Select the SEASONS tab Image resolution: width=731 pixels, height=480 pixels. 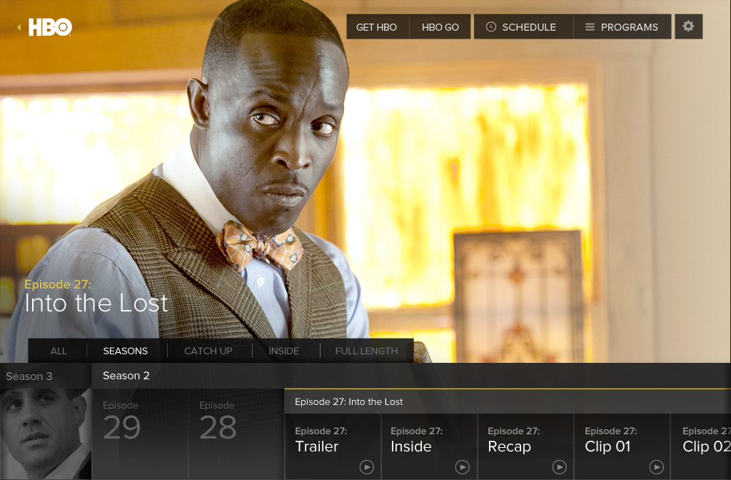(x=126, y=351)
